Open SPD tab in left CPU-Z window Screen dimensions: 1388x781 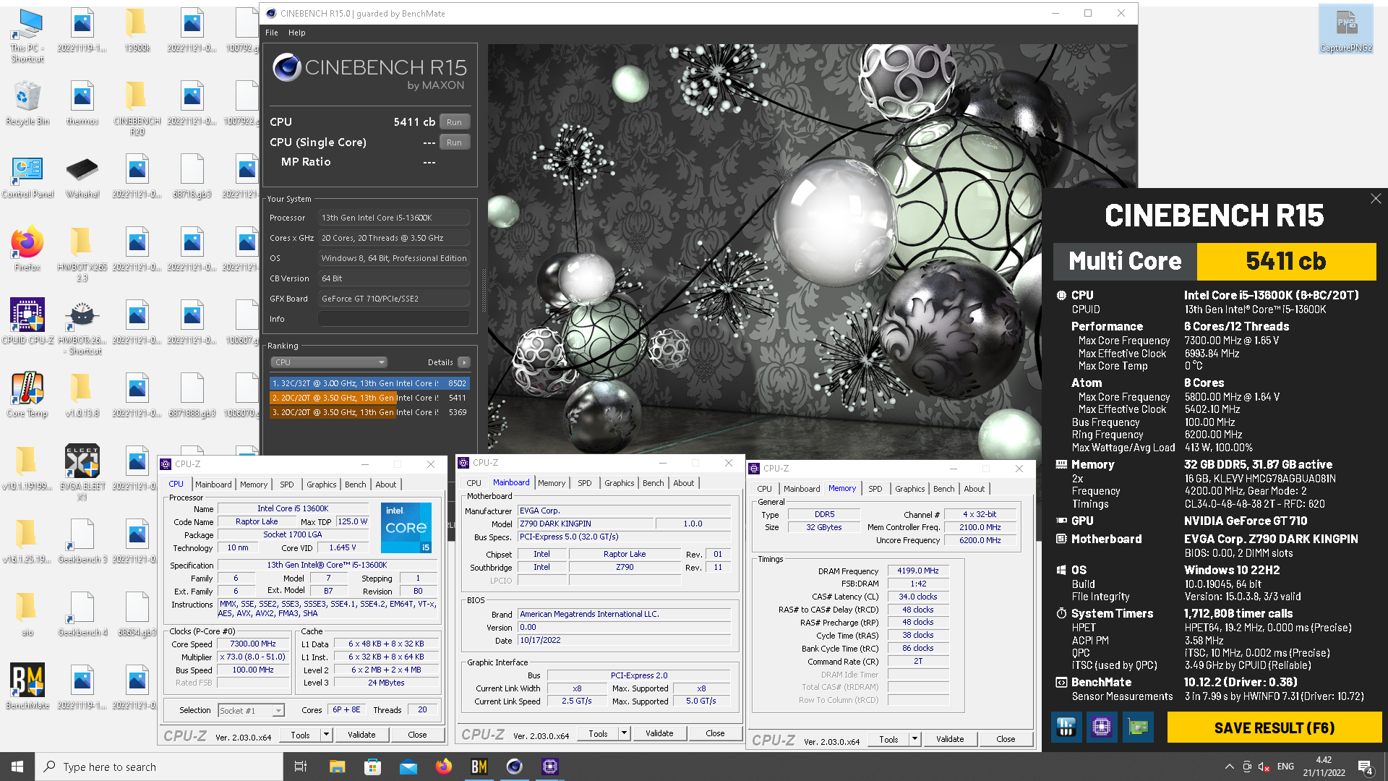[x=287, y=485]
